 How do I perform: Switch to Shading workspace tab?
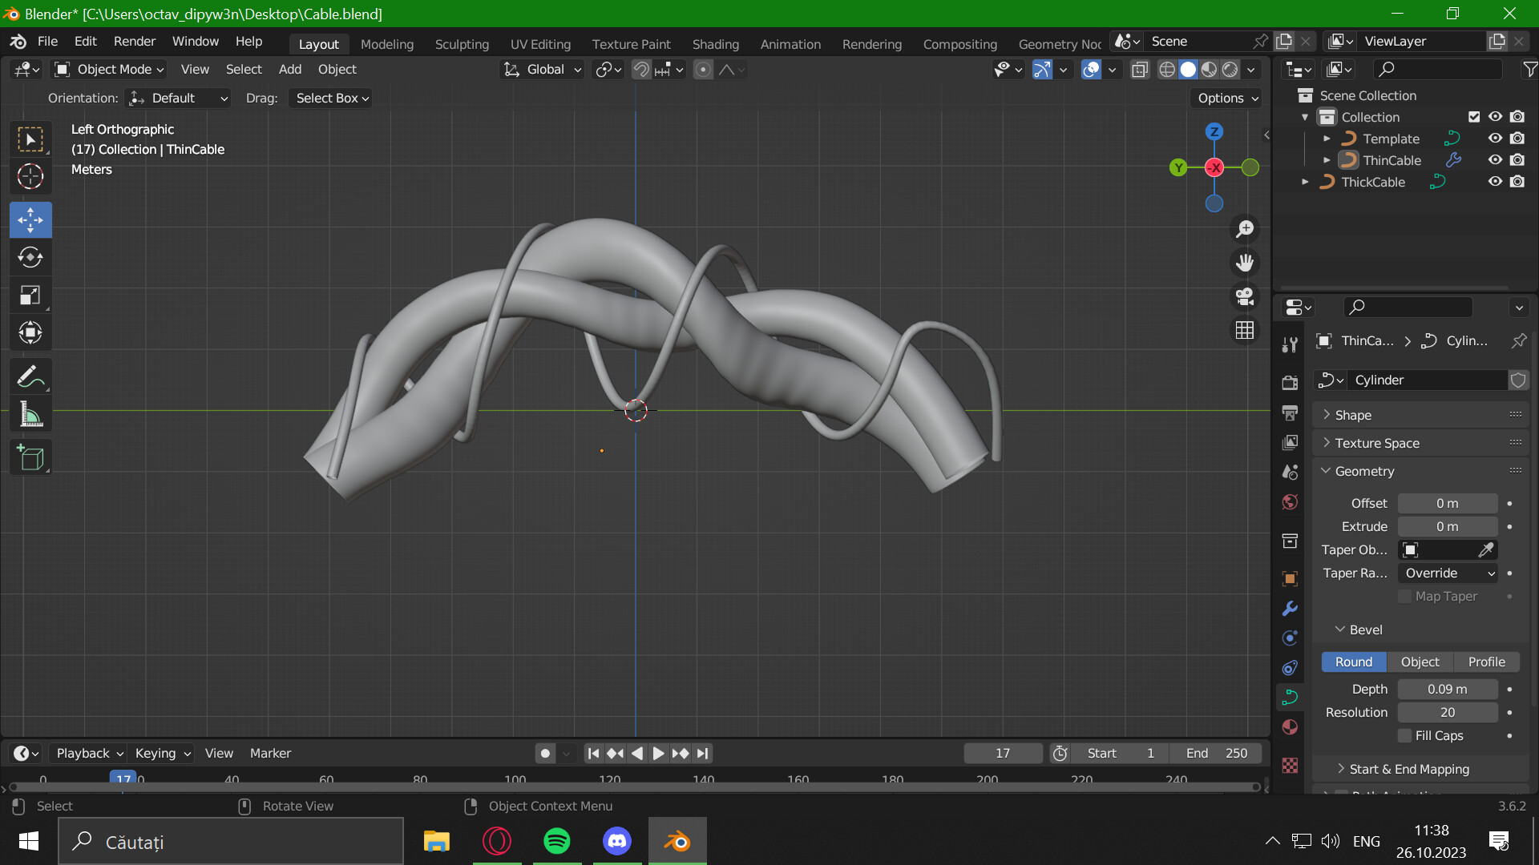tap(715, 44)
